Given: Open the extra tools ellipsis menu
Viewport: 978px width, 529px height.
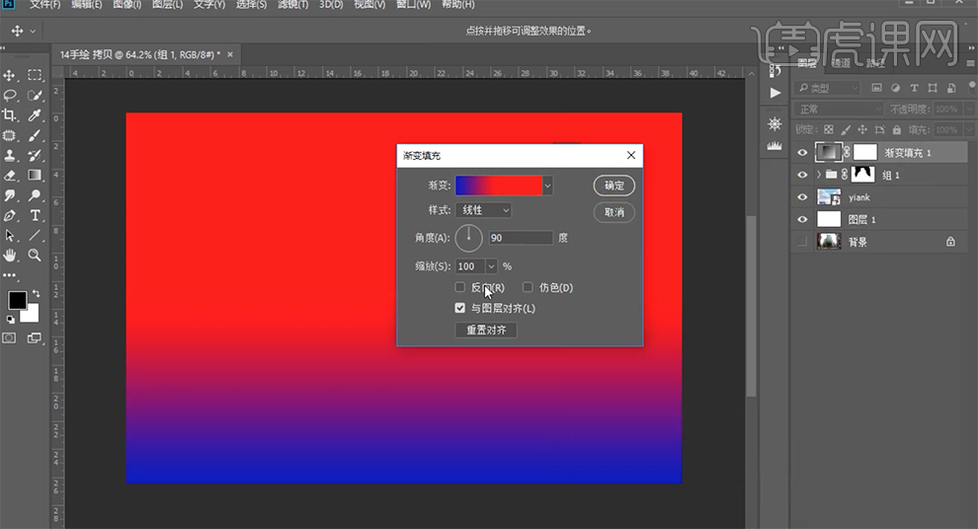Looking at the screenshot, I should [10, 274].
